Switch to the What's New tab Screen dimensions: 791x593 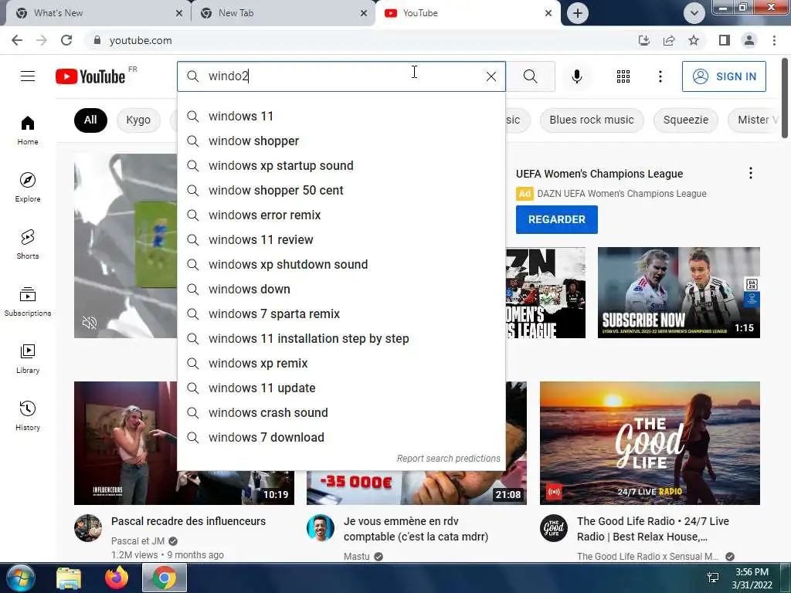pyautogui.click(x=96, y=13)
